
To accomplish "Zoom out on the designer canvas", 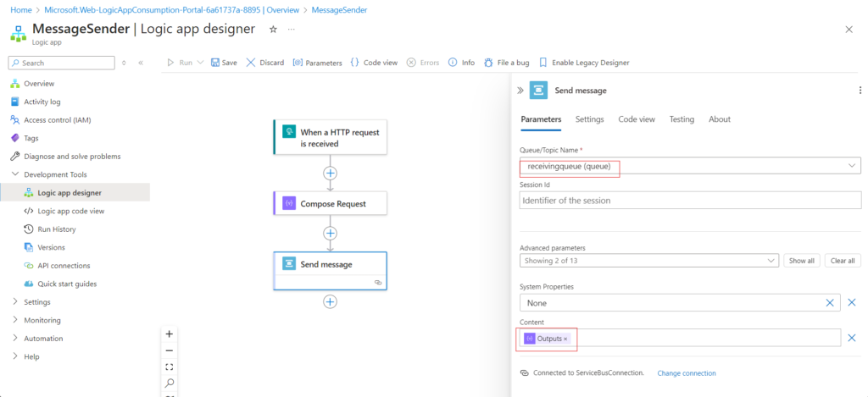I will (x=170, y=350).
